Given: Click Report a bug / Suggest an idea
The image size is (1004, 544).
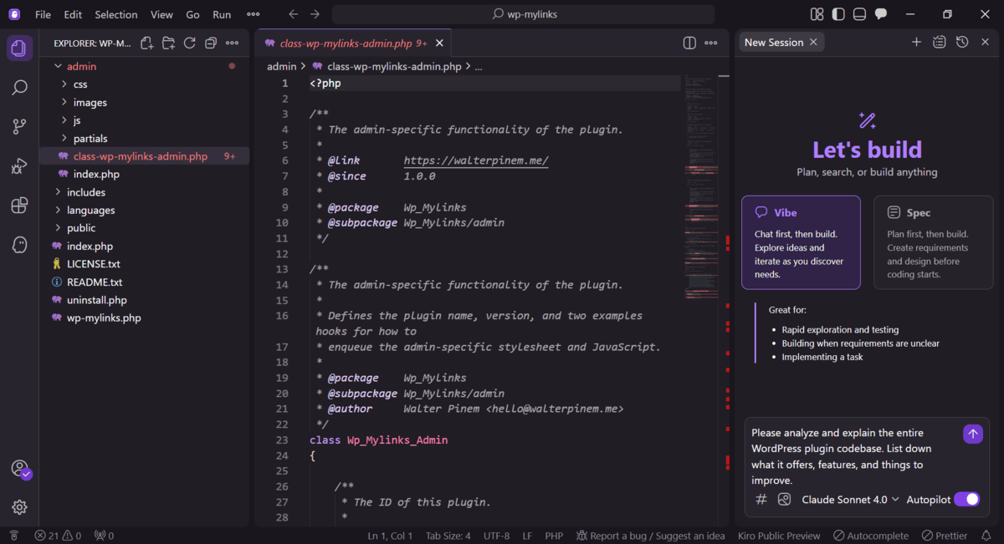Looking at the screenshot, I should pos(650,536).
